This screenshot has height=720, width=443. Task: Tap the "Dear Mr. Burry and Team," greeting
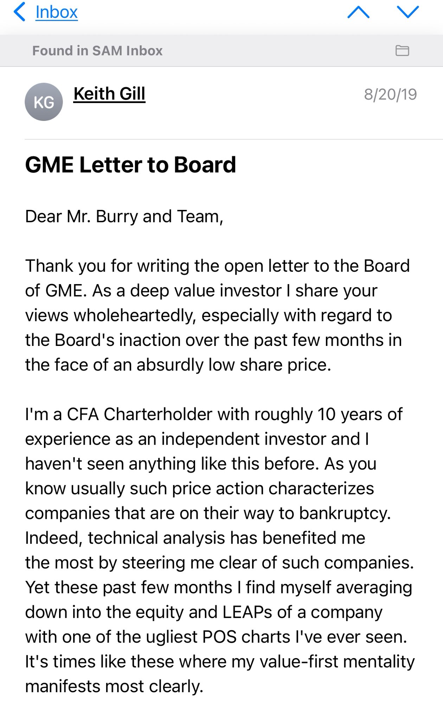[x=124, y=216]
